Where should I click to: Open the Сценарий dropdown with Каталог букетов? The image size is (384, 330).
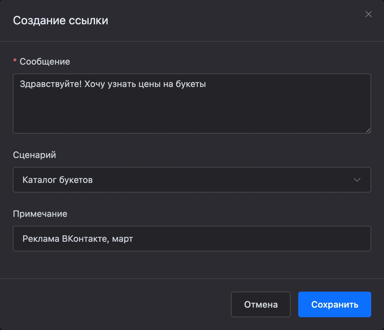pos(192,180)
